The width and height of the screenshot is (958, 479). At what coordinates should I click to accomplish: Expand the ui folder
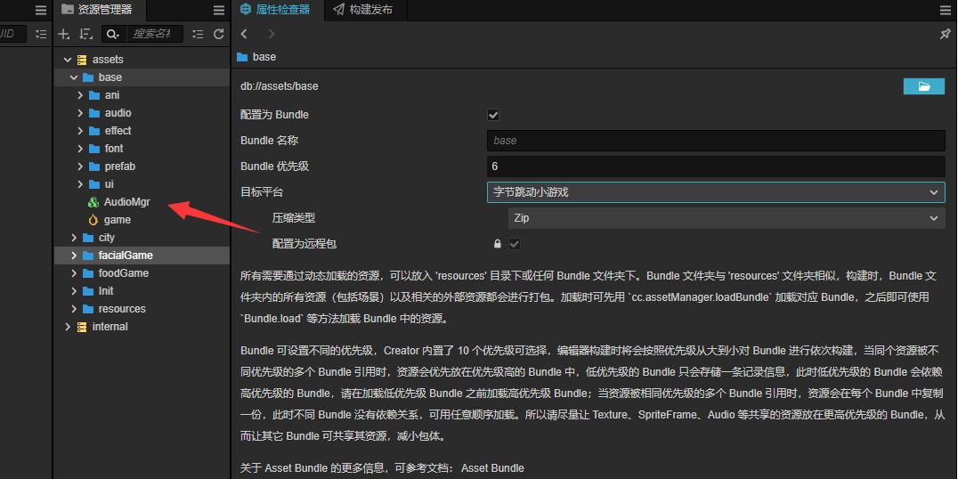tap(80, 184)
